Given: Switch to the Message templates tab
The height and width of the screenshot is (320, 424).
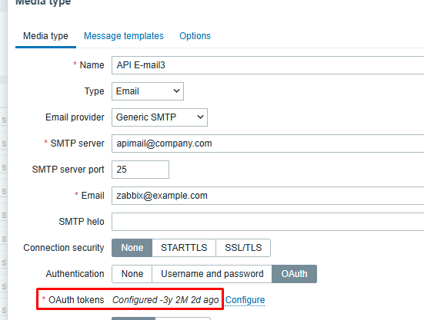Looking at the screenshot, I should coord(124,36).
